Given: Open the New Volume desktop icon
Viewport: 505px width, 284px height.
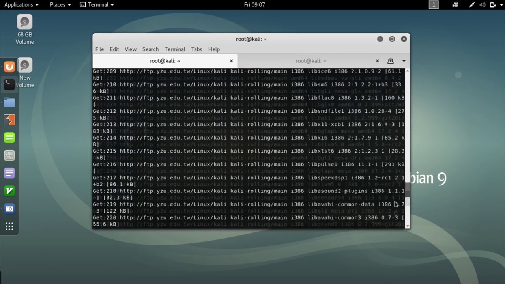Looking at the screenshot, I should click(24, 73).
